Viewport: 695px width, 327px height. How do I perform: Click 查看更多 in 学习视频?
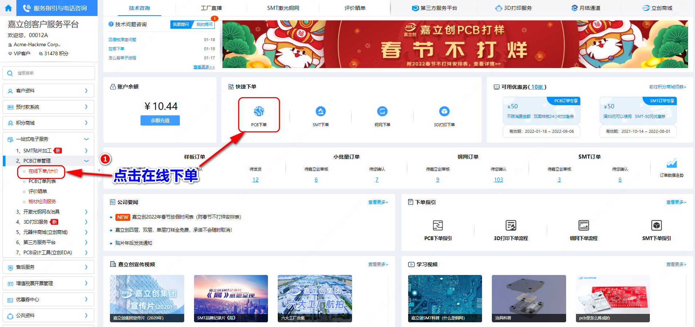click(676, 264)
